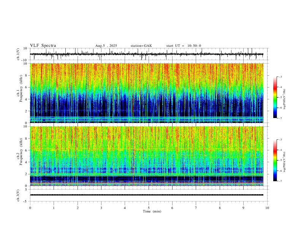Click "-5" on the ch.1 colorbar
301x233 pixels.
(280, 97)
